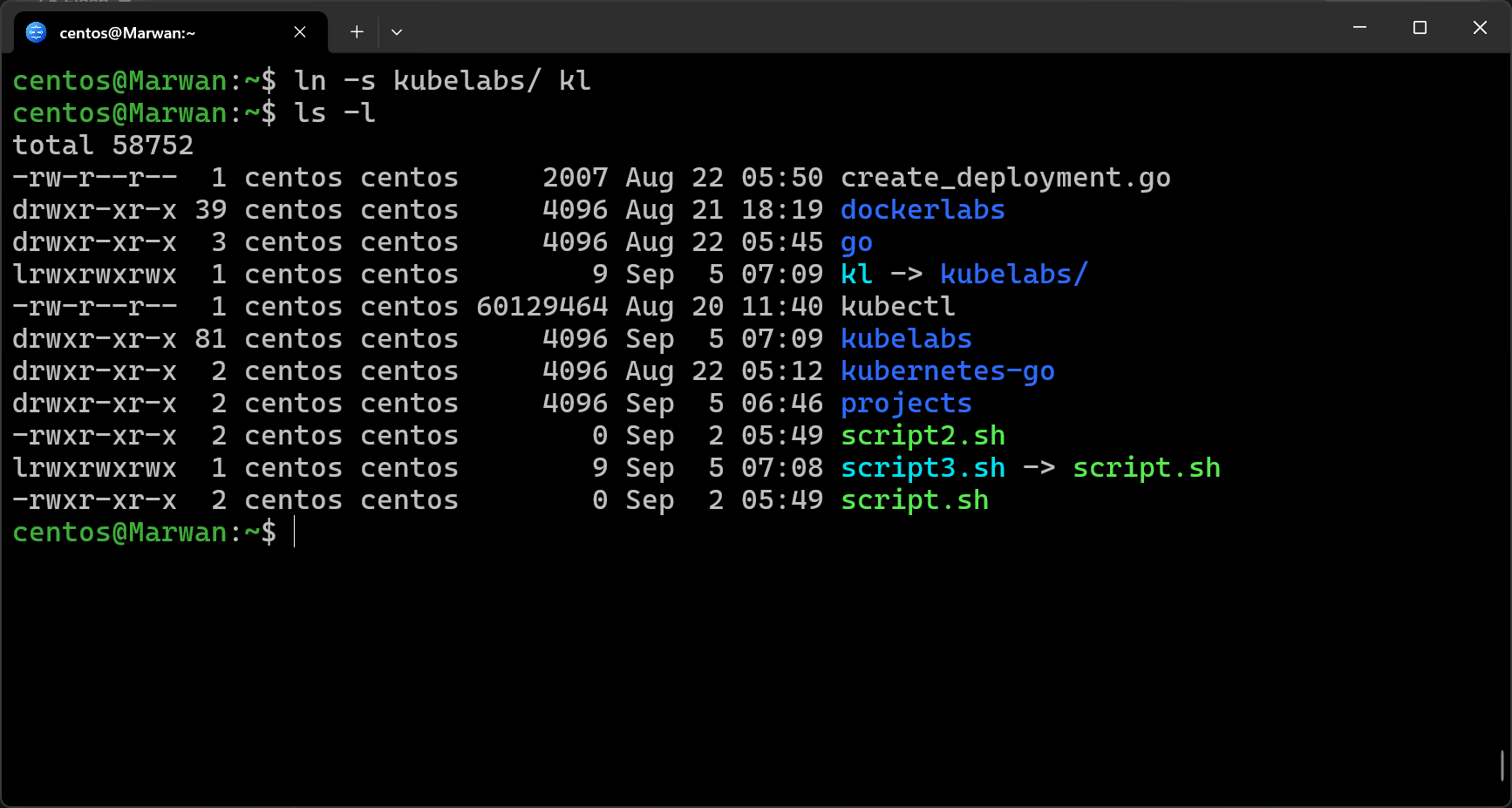Image resolution: width=1512 pixels, height=808 pixels.
Task: Click the 2007 file size value
Action: click(x=576, y=178)
